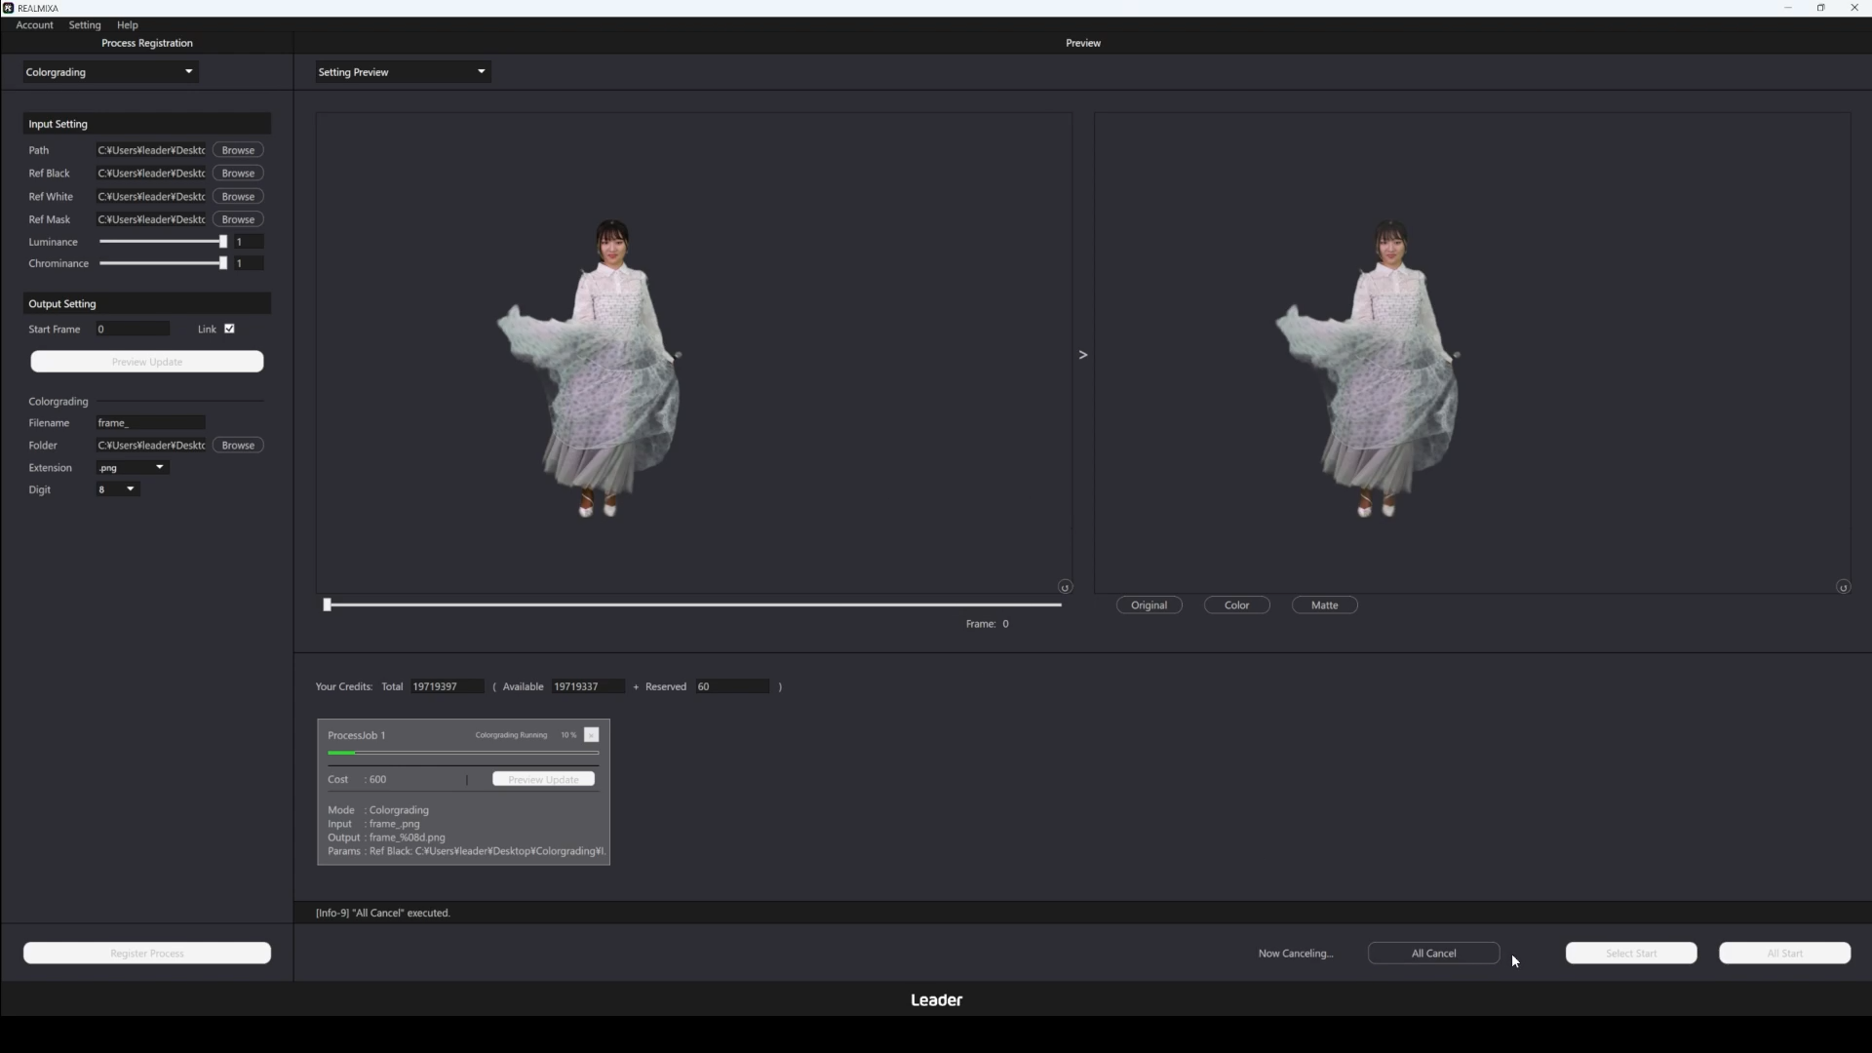
Task: Click the Select Start button
Action: click(1632, 954)
